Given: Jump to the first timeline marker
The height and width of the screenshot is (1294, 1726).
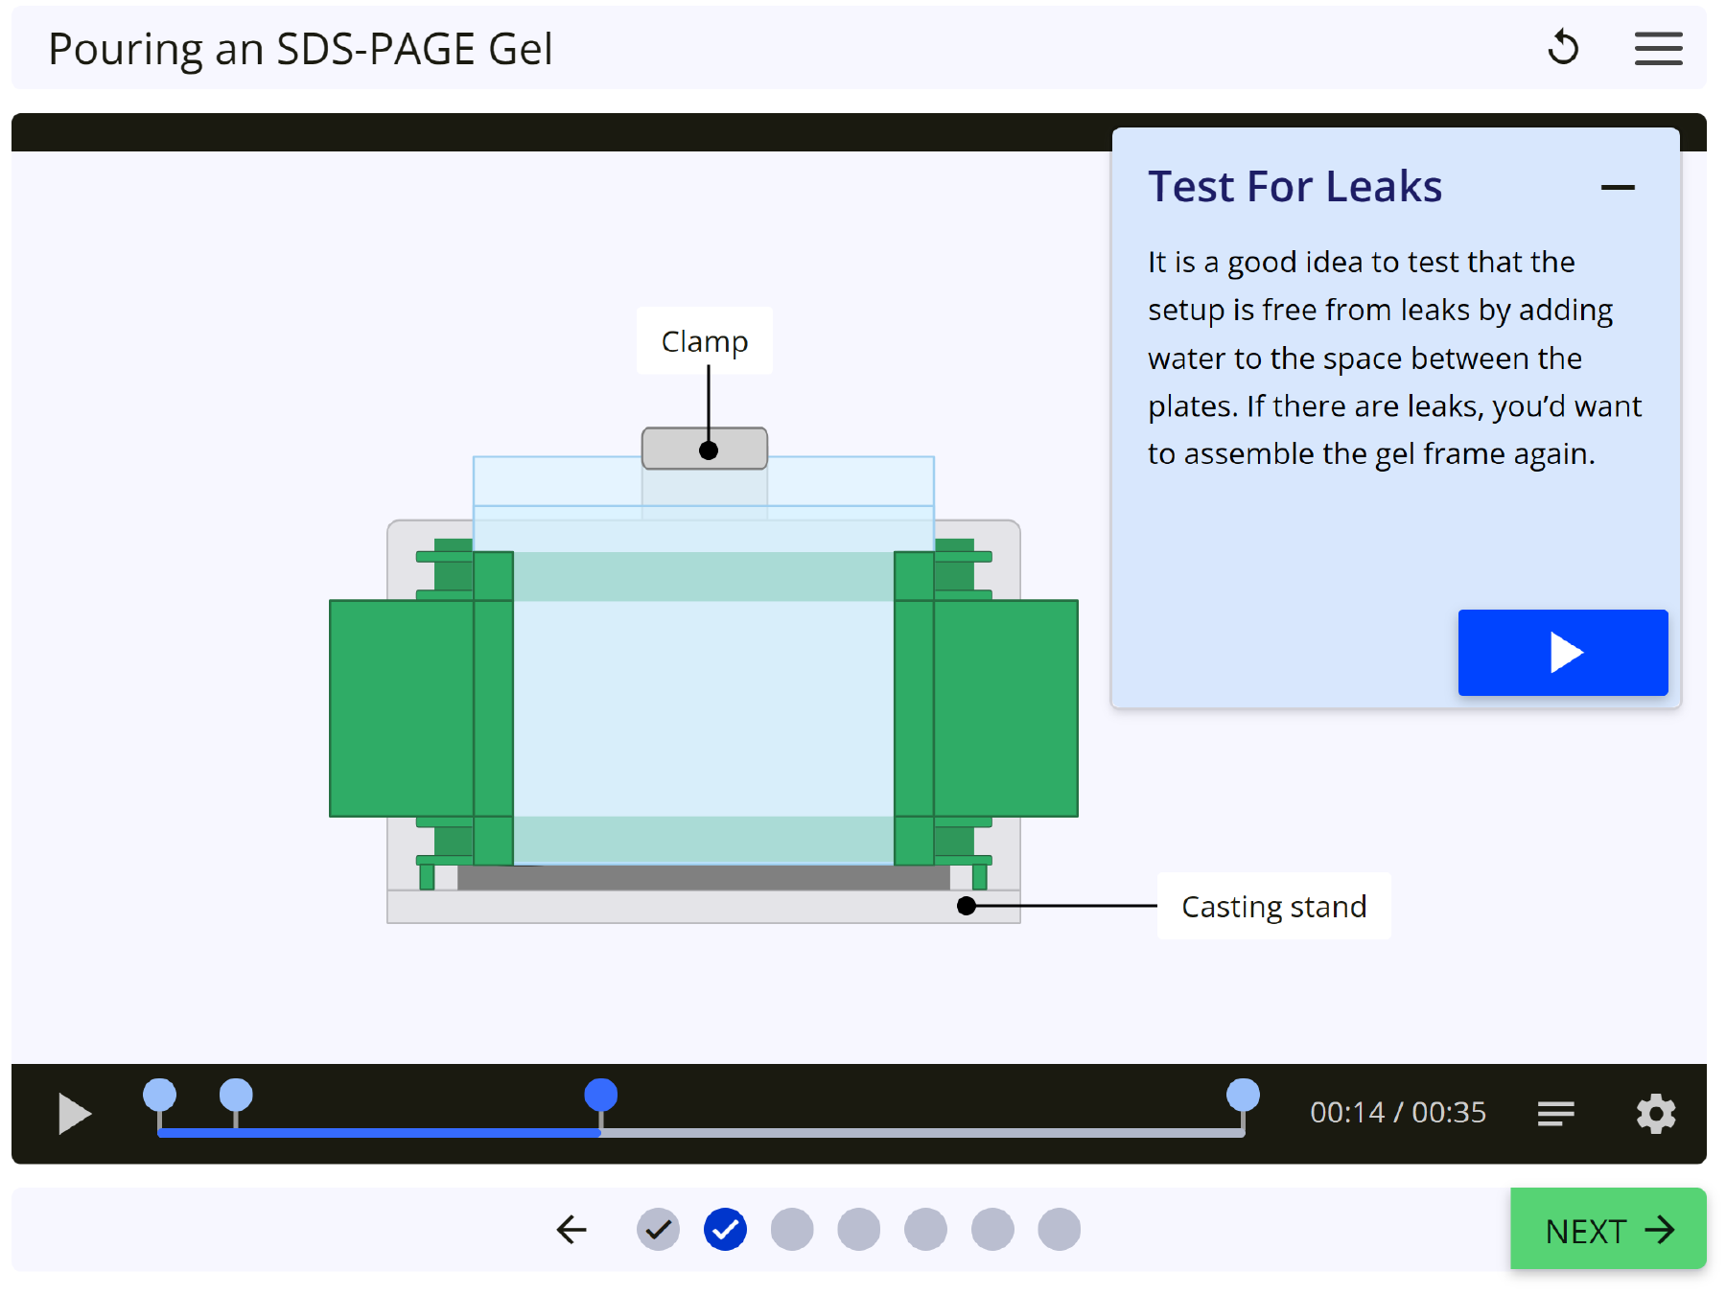Looking at the screenshot, I should click(x=159, y=1096).
